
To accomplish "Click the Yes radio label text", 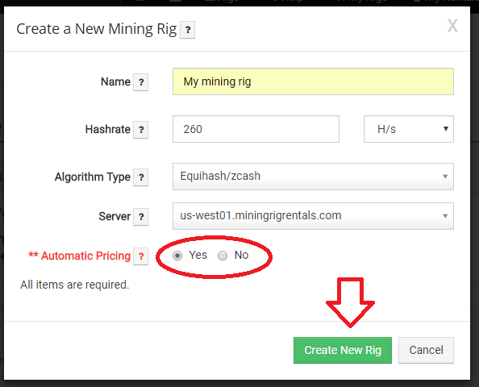I will (x=198, y=255).
